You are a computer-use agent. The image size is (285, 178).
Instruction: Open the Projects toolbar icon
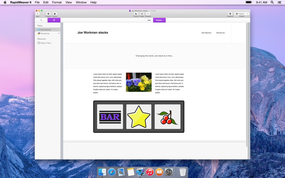(x=48, y=14)
